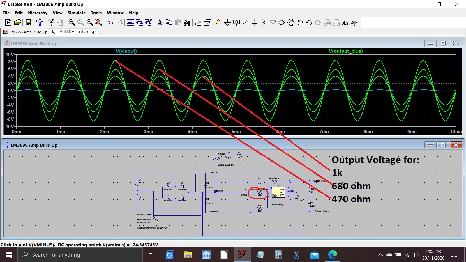Click the Undo arrow icon
Image resolution: width=466 pixels, height=262 pixels.
pyautogui.click(x=309, y=22)
